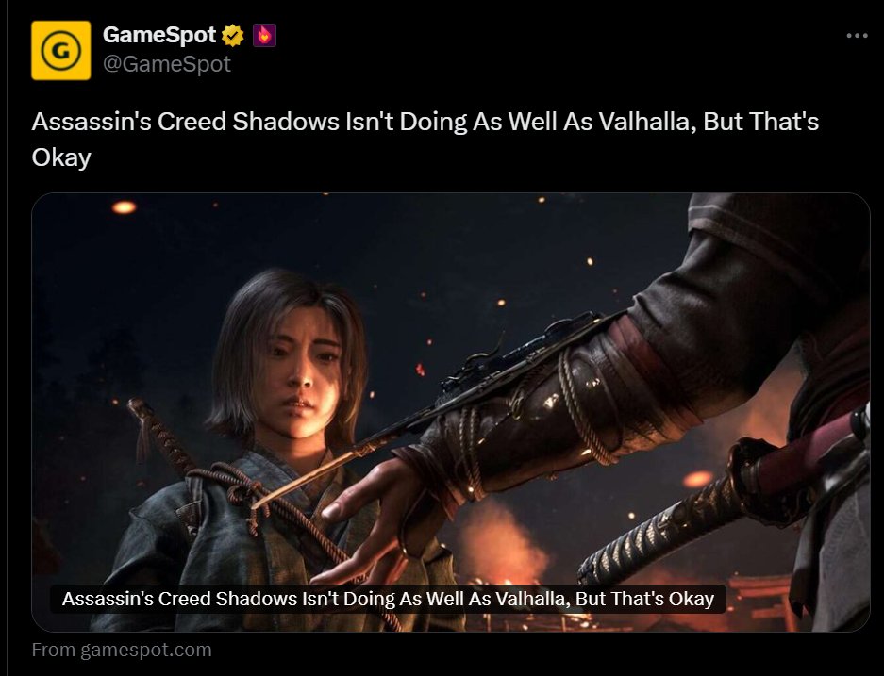Click the gold verified checkmark badge
This screenshot has height=676, width=884.
(232, 36)
